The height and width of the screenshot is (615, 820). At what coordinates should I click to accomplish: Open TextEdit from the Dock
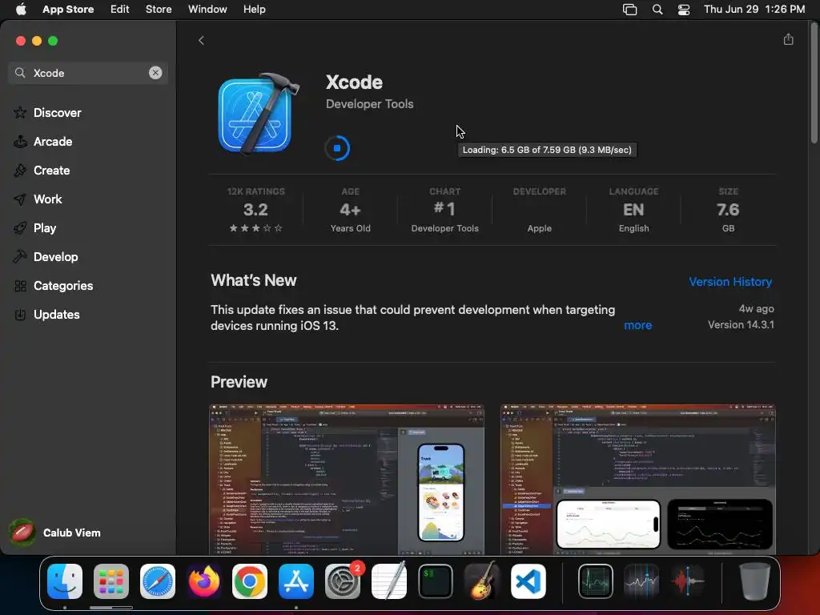[x=389, y=581]
